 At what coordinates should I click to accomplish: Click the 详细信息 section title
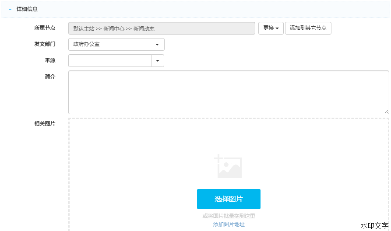pyautogui.click(x=27, y=9)
